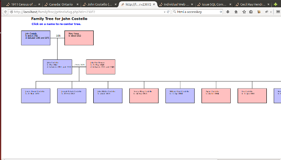
Task: Click the favicon of the 1911 Census tab
Action: point(8,4)
